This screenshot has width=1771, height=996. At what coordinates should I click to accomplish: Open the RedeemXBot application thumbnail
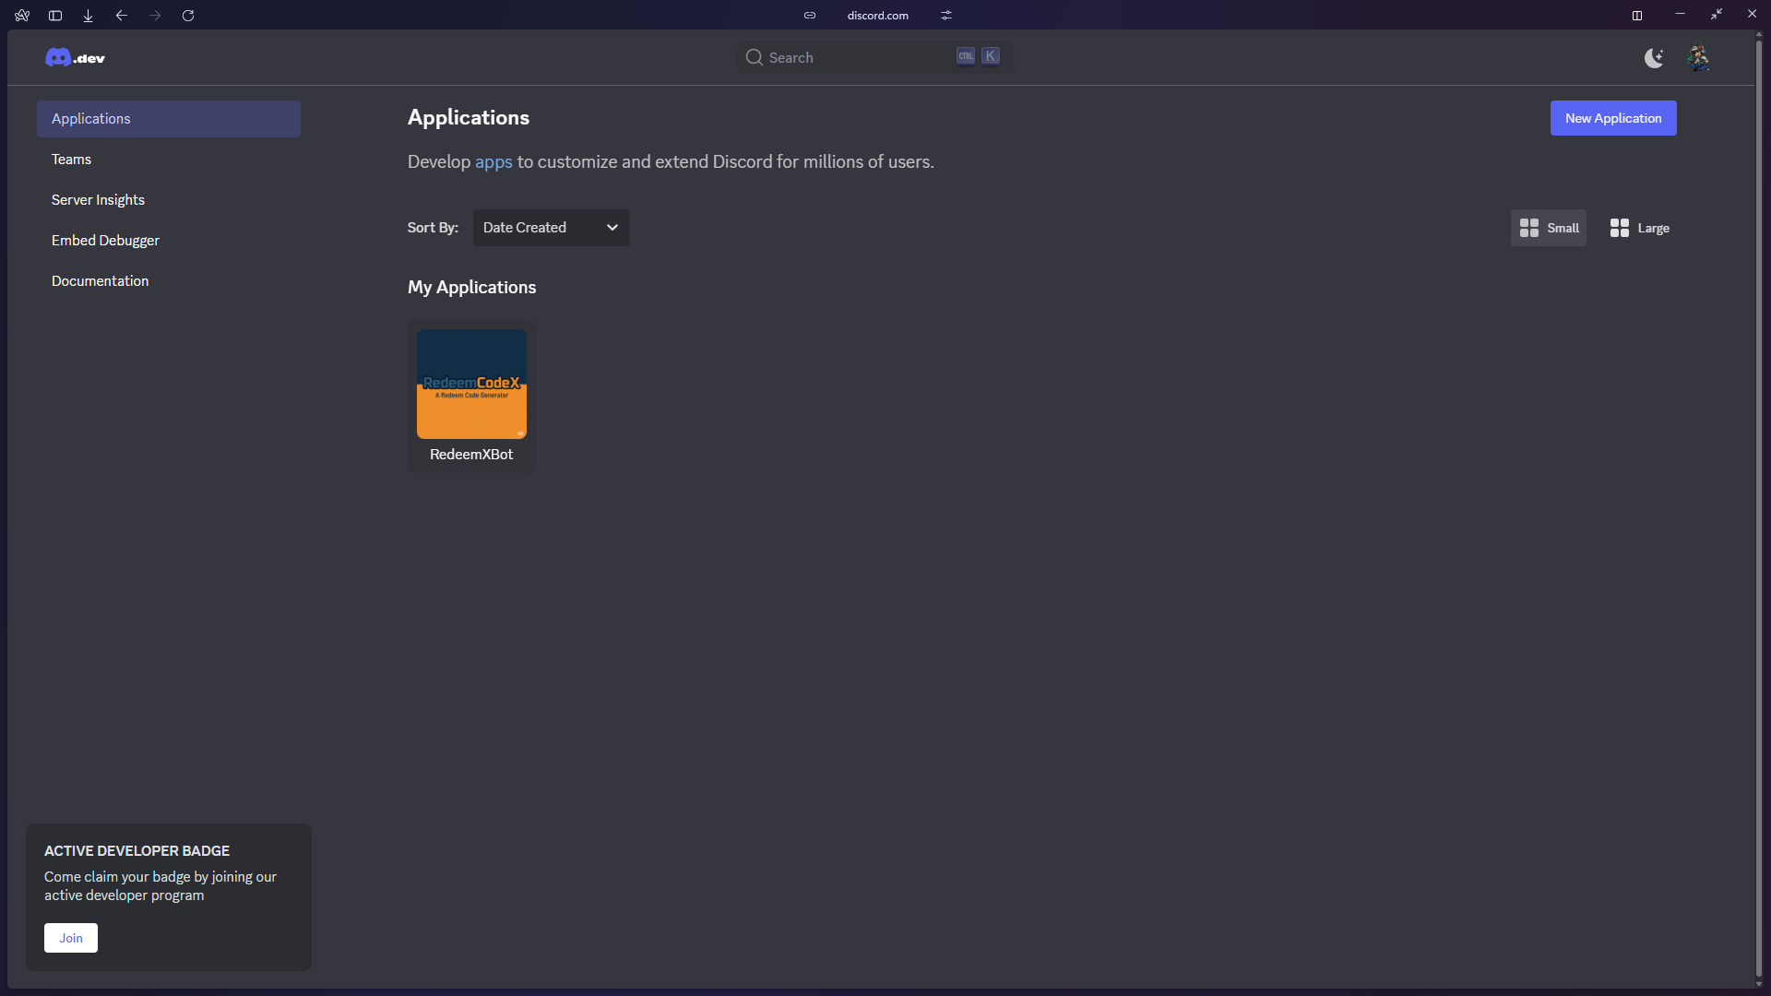coord(471,384)
